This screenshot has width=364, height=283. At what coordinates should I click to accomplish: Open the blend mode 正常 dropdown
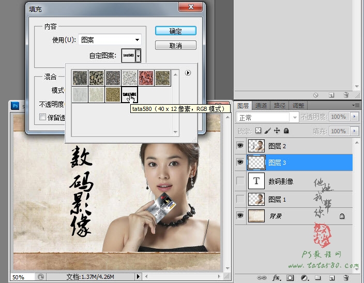(267, 117)
